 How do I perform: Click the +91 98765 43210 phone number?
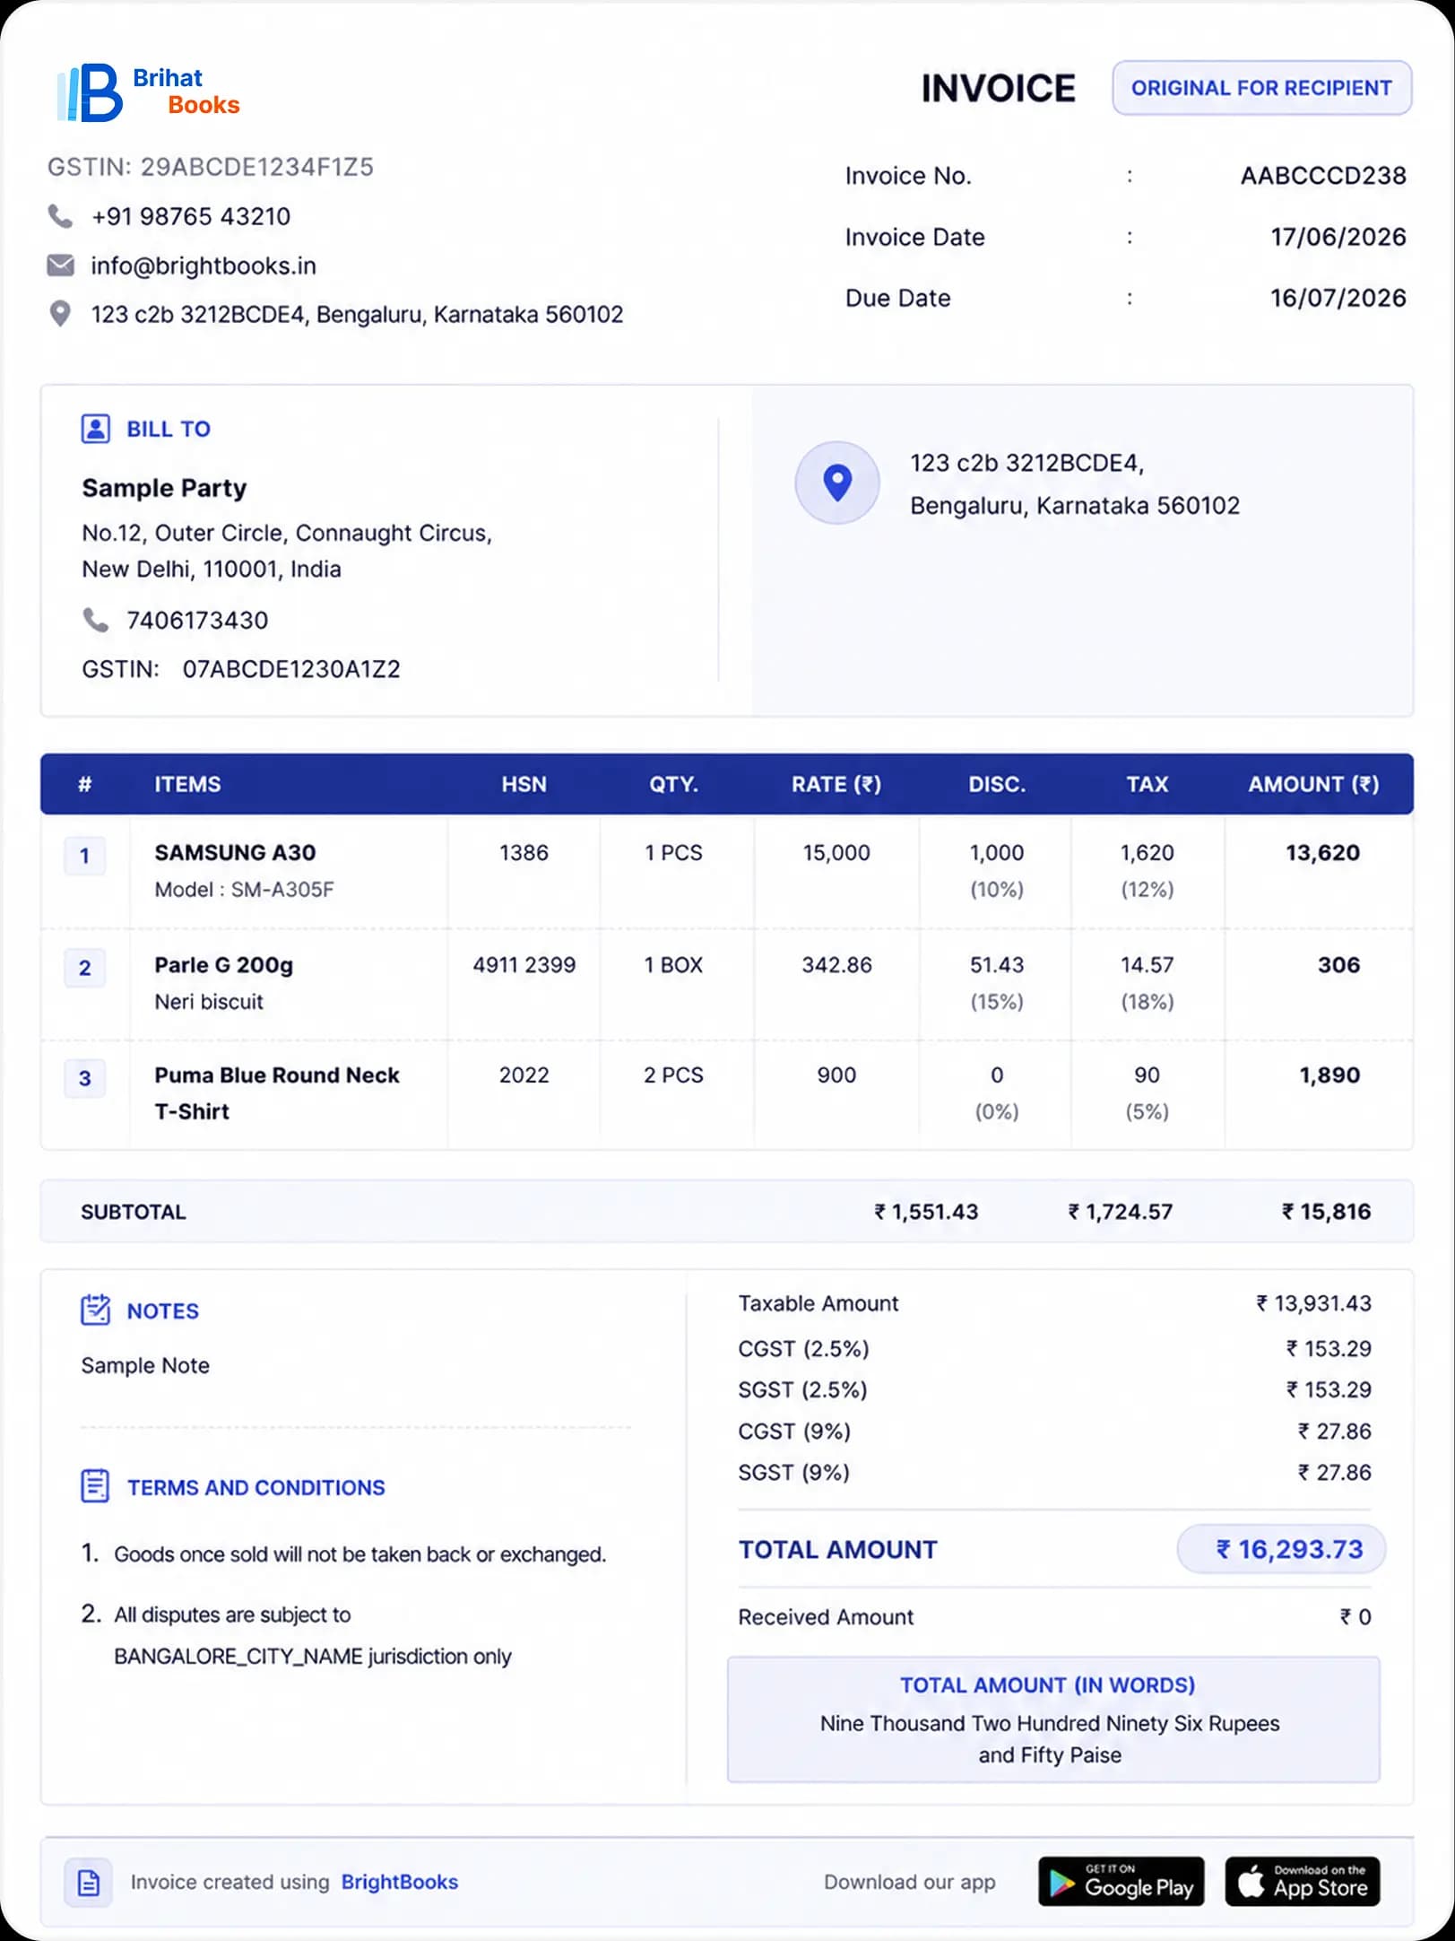coord(191,216)
